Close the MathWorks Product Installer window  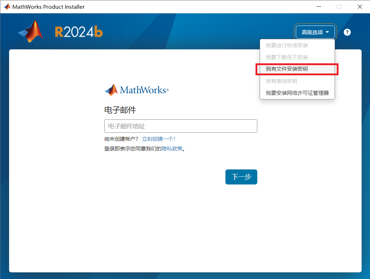(359, 7)
